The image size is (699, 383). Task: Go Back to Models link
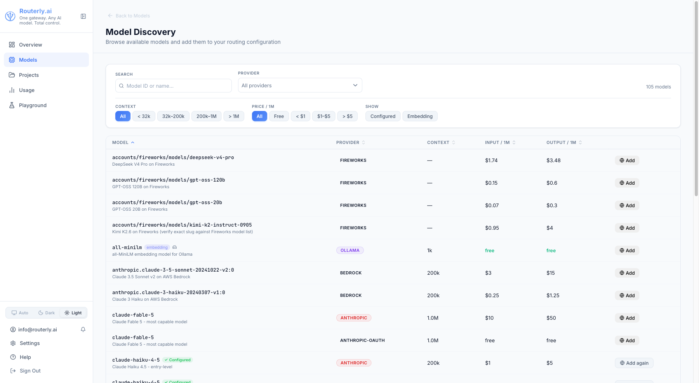tap(129, 16)
